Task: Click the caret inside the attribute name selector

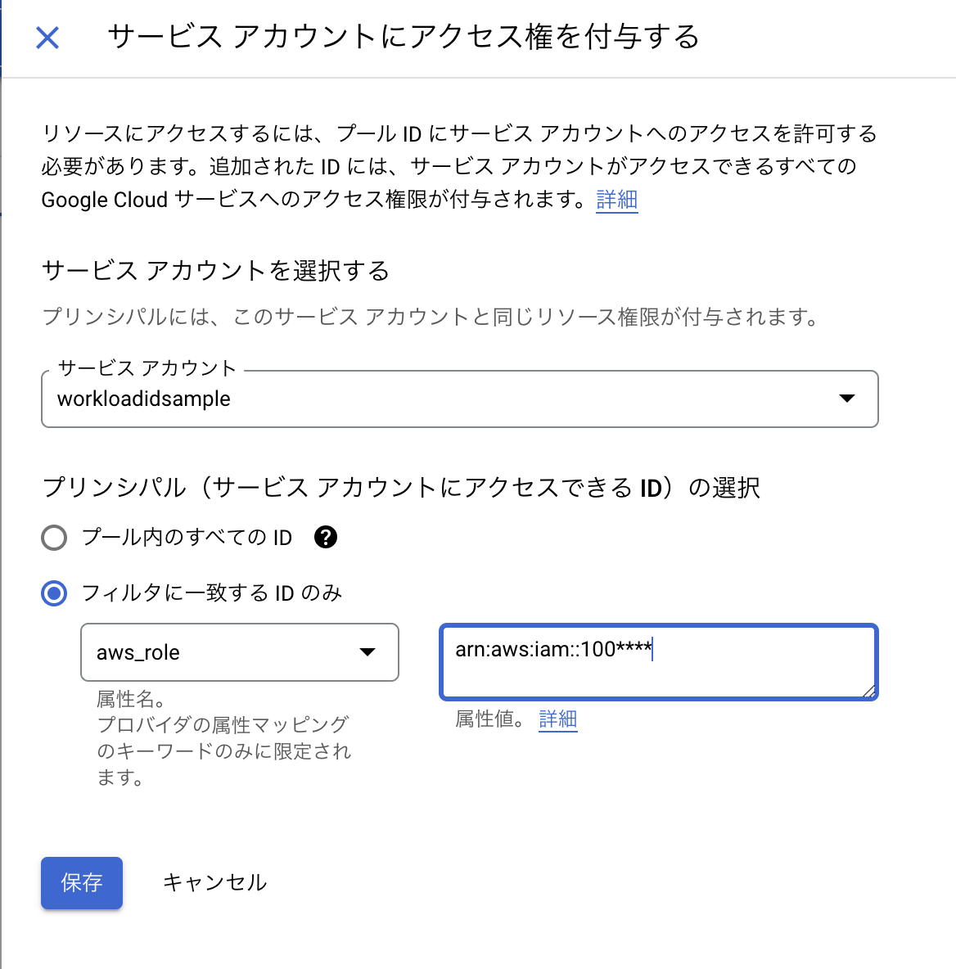Action: coord(368,652)
